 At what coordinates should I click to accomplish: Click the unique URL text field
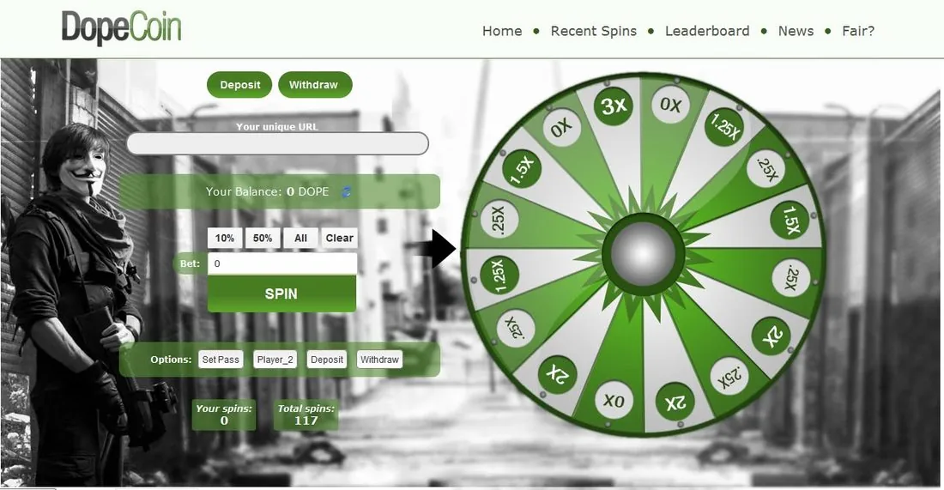pos(277,144)
